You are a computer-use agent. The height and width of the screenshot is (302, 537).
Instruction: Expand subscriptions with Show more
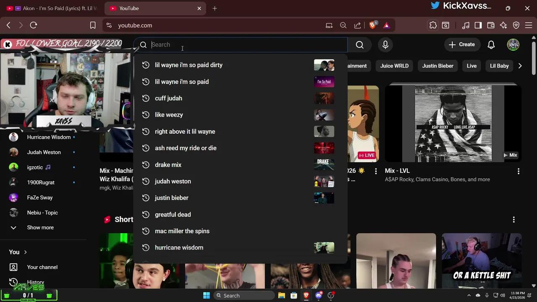[x=44, y=227]
